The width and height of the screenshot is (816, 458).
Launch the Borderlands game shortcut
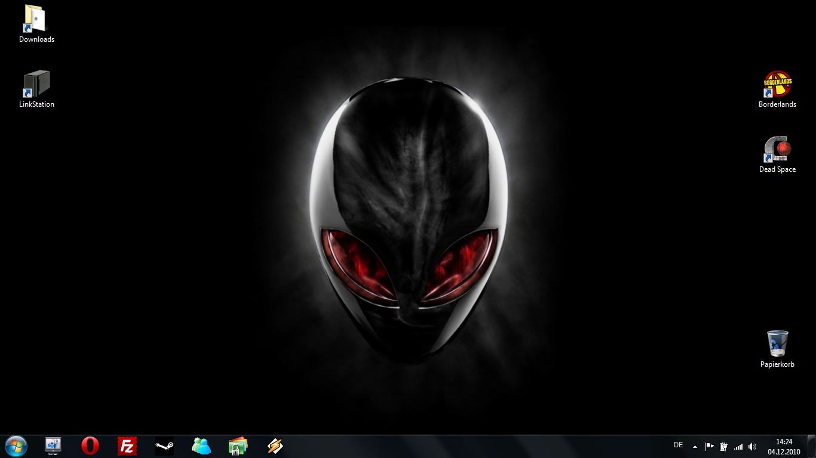point(777,89)
